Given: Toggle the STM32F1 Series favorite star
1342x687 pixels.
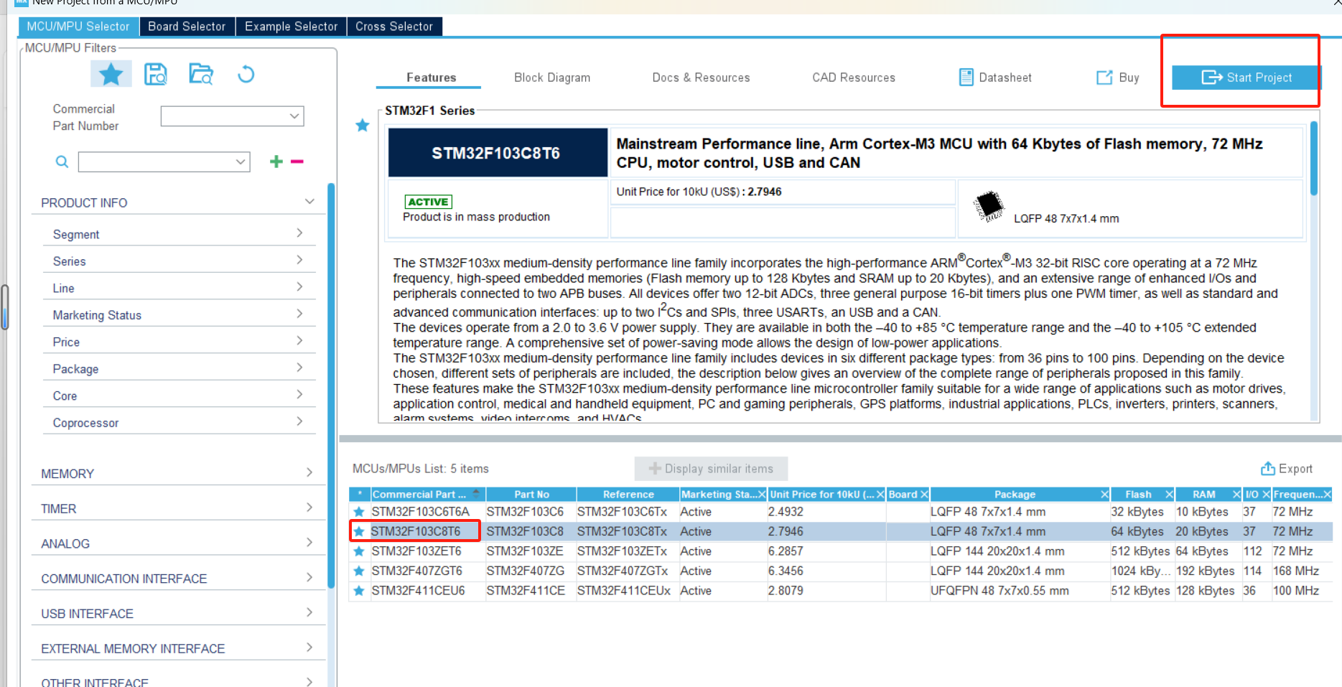Looking at the screenshot, I should coord(362,125).
